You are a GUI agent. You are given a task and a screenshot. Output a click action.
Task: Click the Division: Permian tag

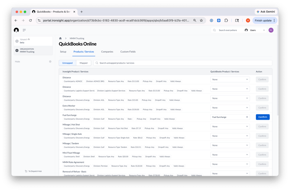100,166
